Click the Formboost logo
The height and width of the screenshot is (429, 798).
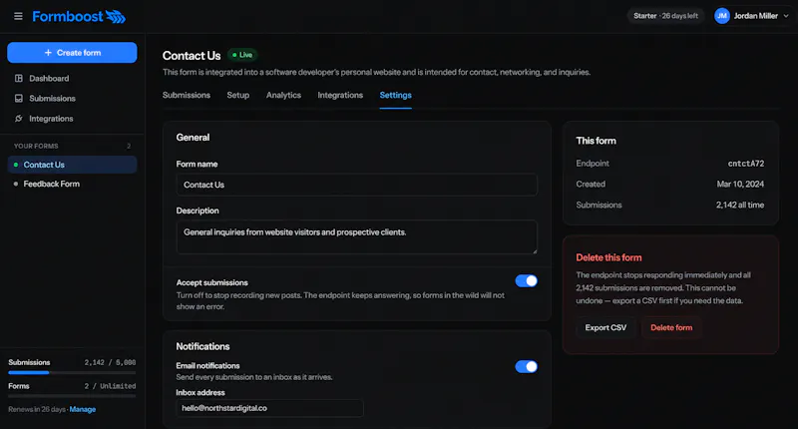pos(79,16)
